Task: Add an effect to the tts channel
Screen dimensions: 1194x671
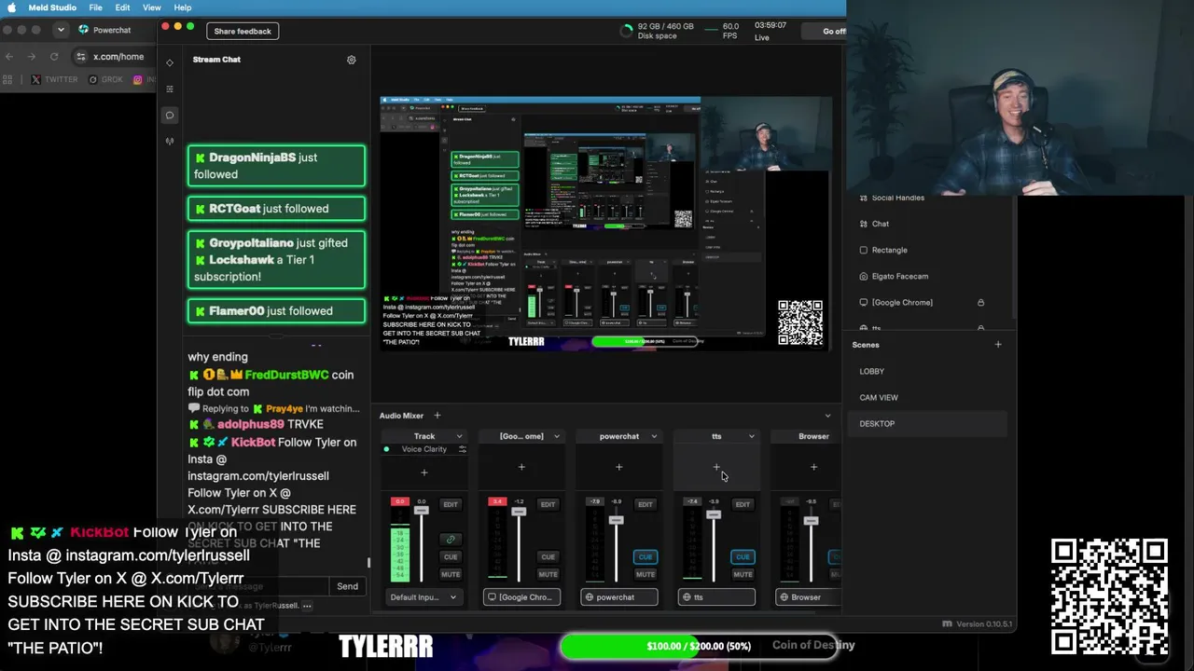Action: tap(716, 467)
